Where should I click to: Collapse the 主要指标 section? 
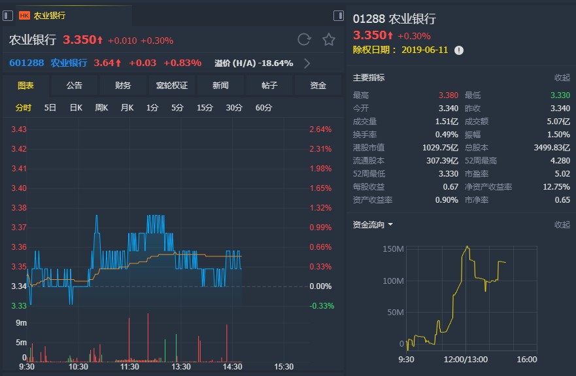pos(562,78)
